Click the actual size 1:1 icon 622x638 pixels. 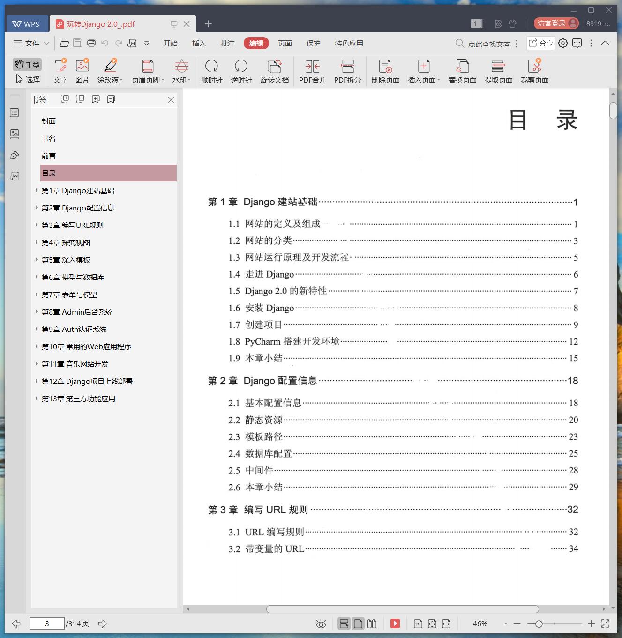[x=418, y=624]
